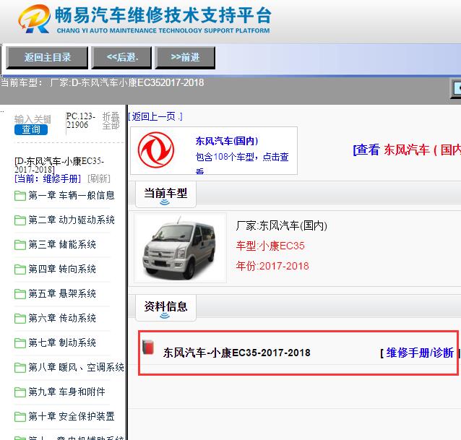Viewport: 461px width, 440px height.
Task: Click the 厂家:东风汽车(国内) text
Action: click(281, 225)
